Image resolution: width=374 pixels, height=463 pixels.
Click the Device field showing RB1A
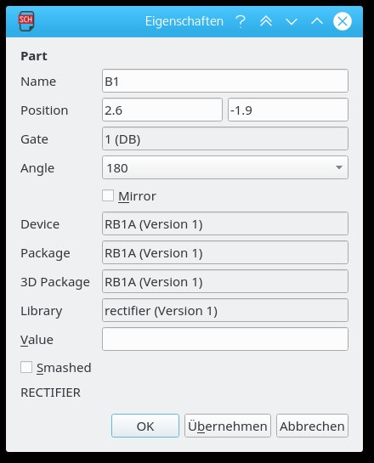click(225, 223)
